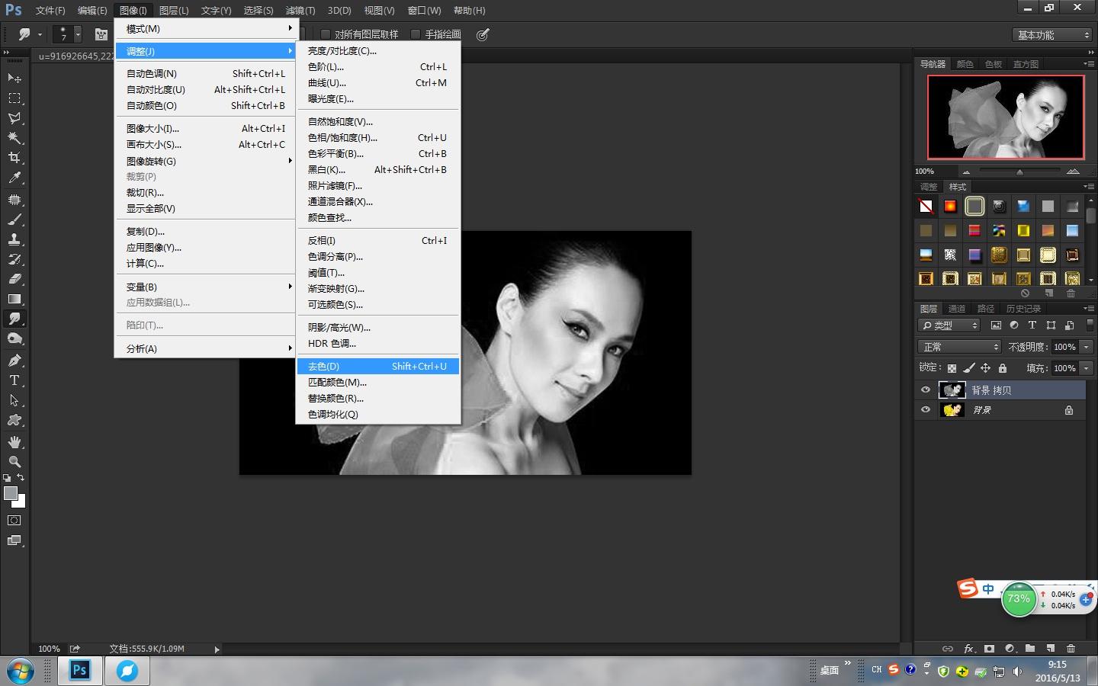Toggle lock image pixels brush icon
This screenshot has width=1098, height=686.
pyautogui.click(x=968, y=368)
